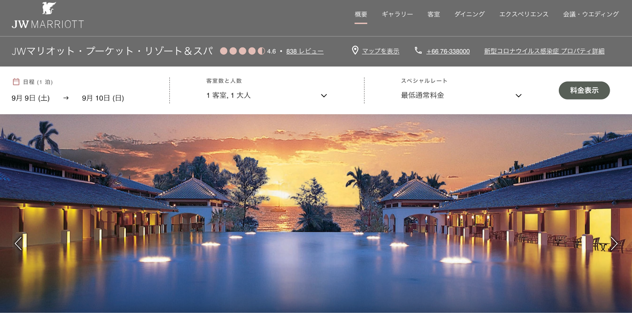Go to the 客室 tab
The image size is (632, 313).
coord(433,14)
